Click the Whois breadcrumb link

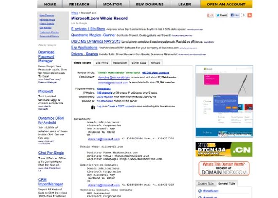(75, 13)
